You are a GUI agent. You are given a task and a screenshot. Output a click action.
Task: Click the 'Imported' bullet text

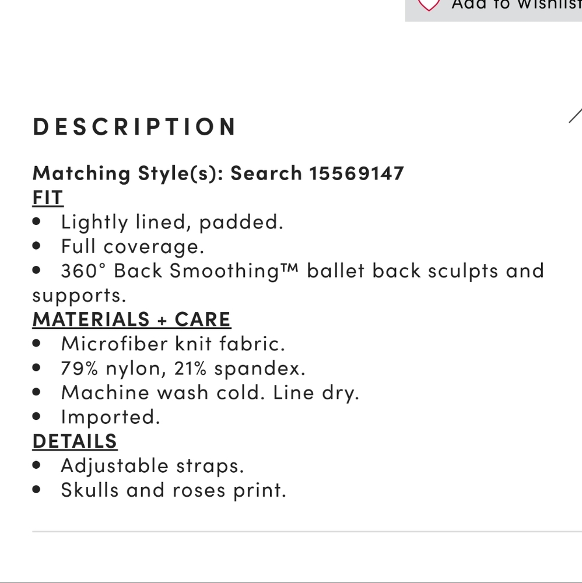point(110,417)
